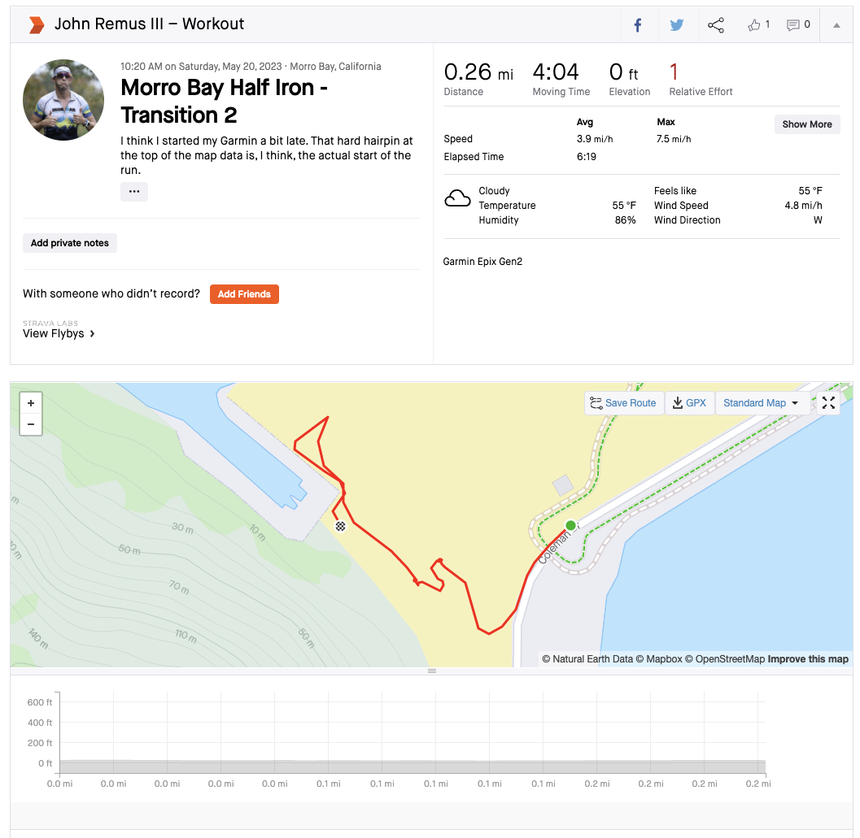This screenshot has width=860, height=838.
Task: Share workout on Twitter
Action: click(x=676, y=25)
